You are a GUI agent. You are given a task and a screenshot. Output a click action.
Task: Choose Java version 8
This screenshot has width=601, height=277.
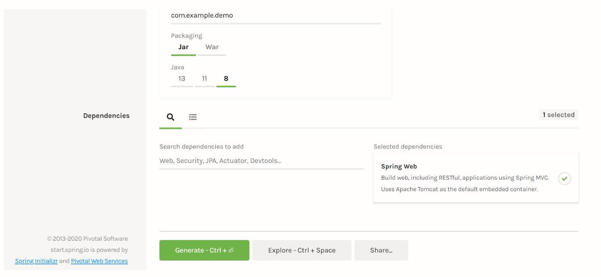[226, 79]
